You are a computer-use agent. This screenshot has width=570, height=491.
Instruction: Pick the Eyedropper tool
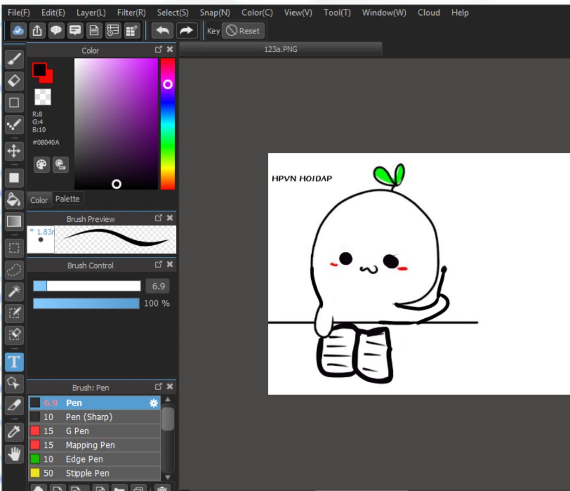[14, 431]
